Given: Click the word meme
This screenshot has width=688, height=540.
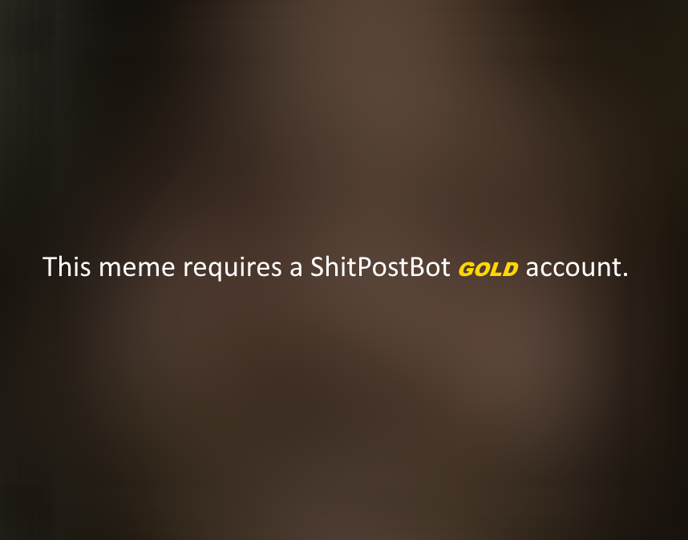Looking at the screenshot, I should pos(137,269).
